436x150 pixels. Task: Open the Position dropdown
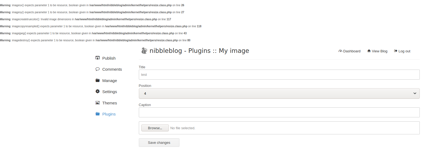[279, 93]
